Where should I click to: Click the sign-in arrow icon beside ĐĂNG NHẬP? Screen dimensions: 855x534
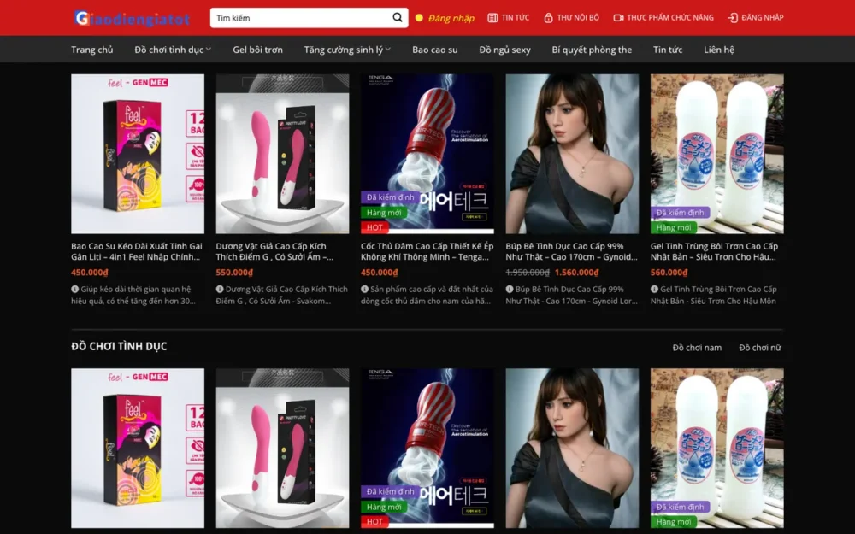point(733,17)
